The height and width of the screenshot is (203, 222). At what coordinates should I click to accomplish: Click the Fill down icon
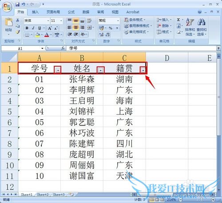pyautogui.click(x=178, y=26)
